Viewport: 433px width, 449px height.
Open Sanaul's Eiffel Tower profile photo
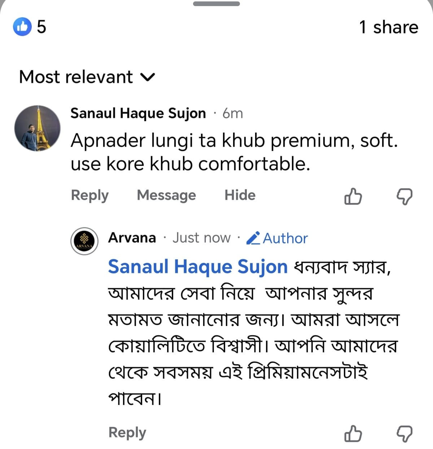[38, 128]
